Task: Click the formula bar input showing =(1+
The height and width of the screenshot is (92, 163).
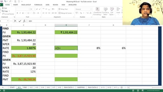Action: tap(75, 21)
